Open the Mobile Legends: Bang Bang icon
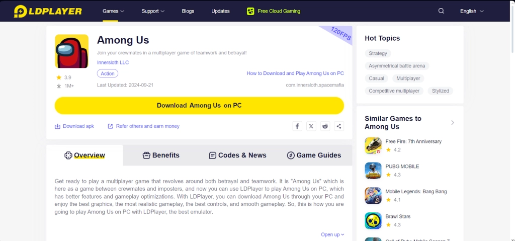This screenshot has height=241, width=515. pos(373,196)
